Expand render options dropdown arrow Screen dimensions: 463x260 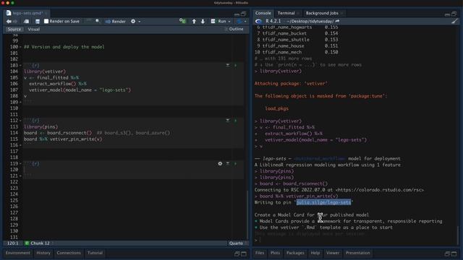[x=140, y=22]
